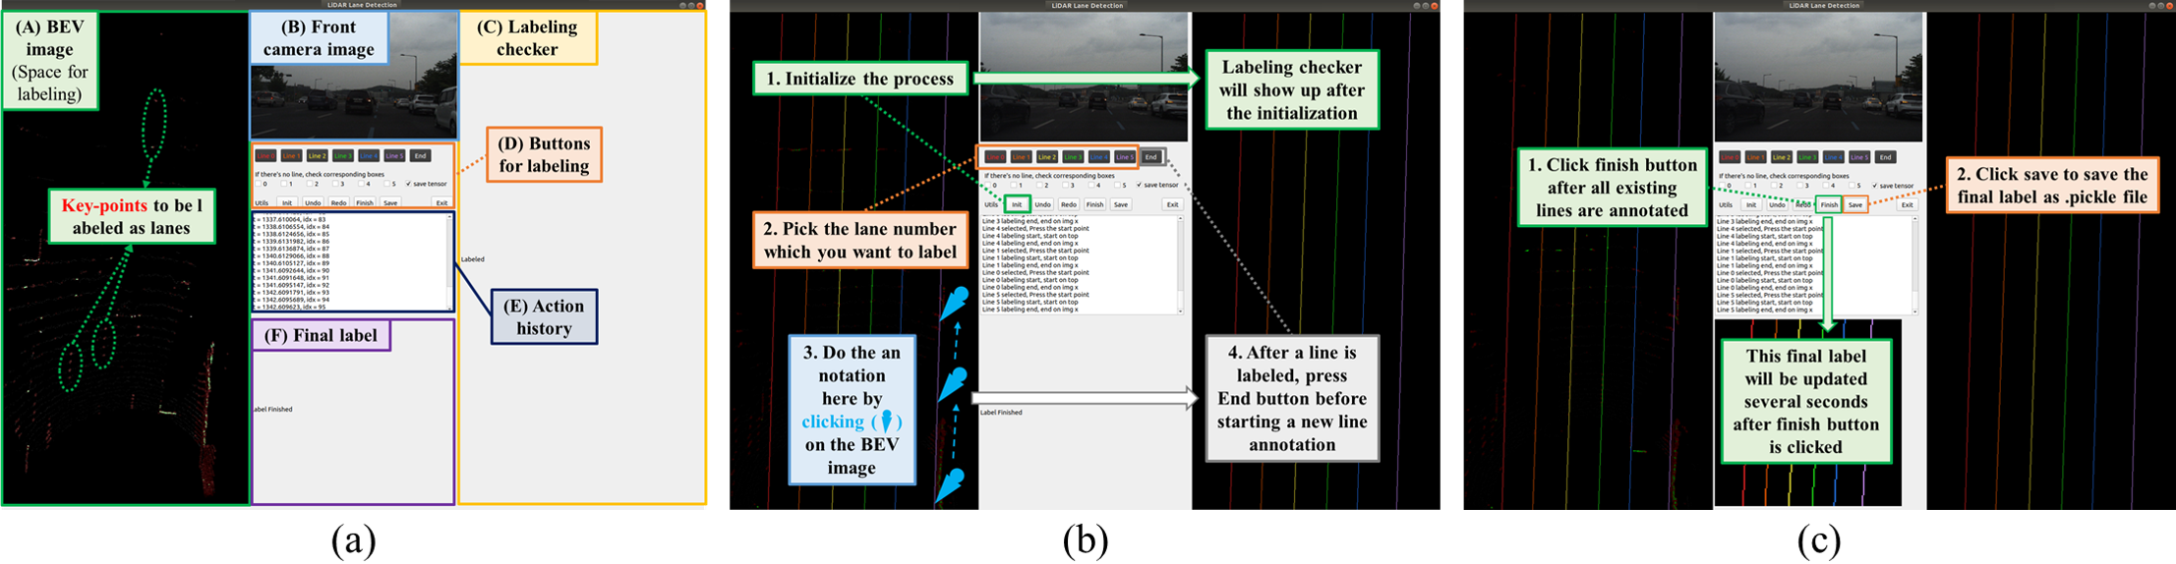
Task: Check no-line box 5 in panel (a)
Action: [x=386, y=184]
